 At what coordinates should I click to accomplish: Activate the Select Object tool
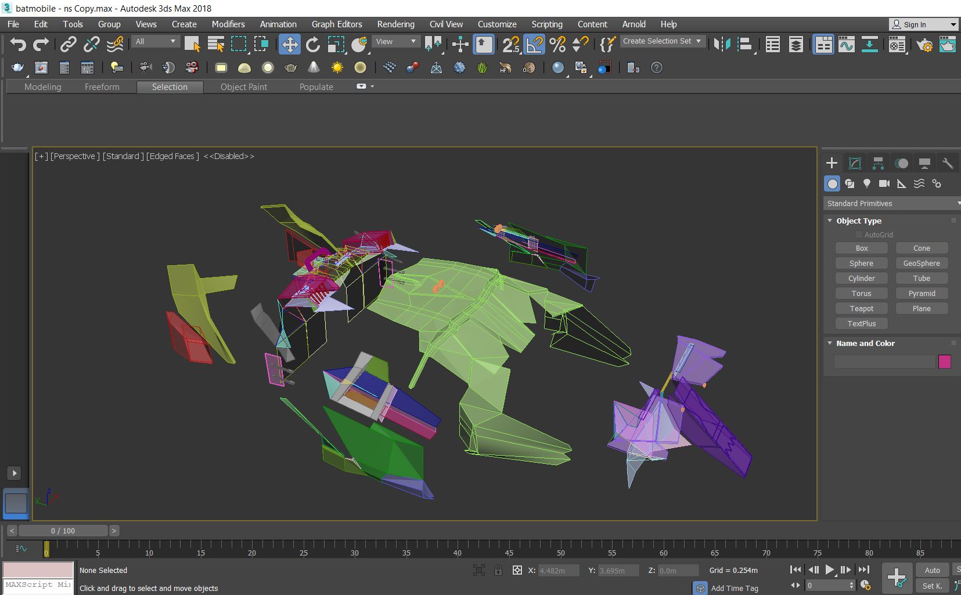[x=192, y=44]
